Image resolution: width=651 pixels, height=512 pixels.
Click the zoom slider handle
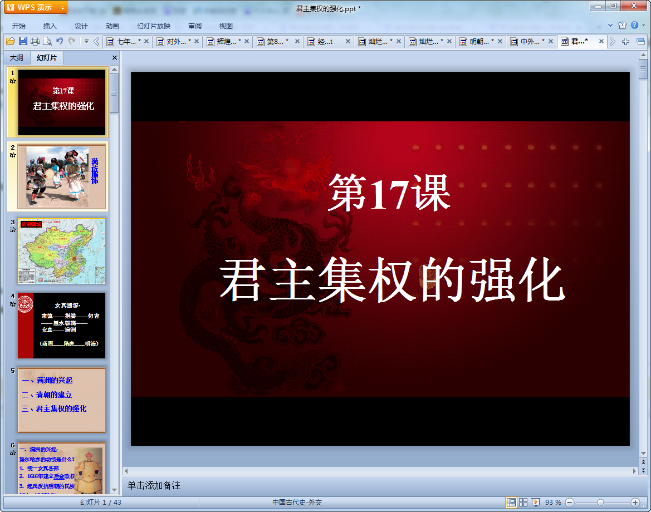pyautogui.click(x=600, y=503)
